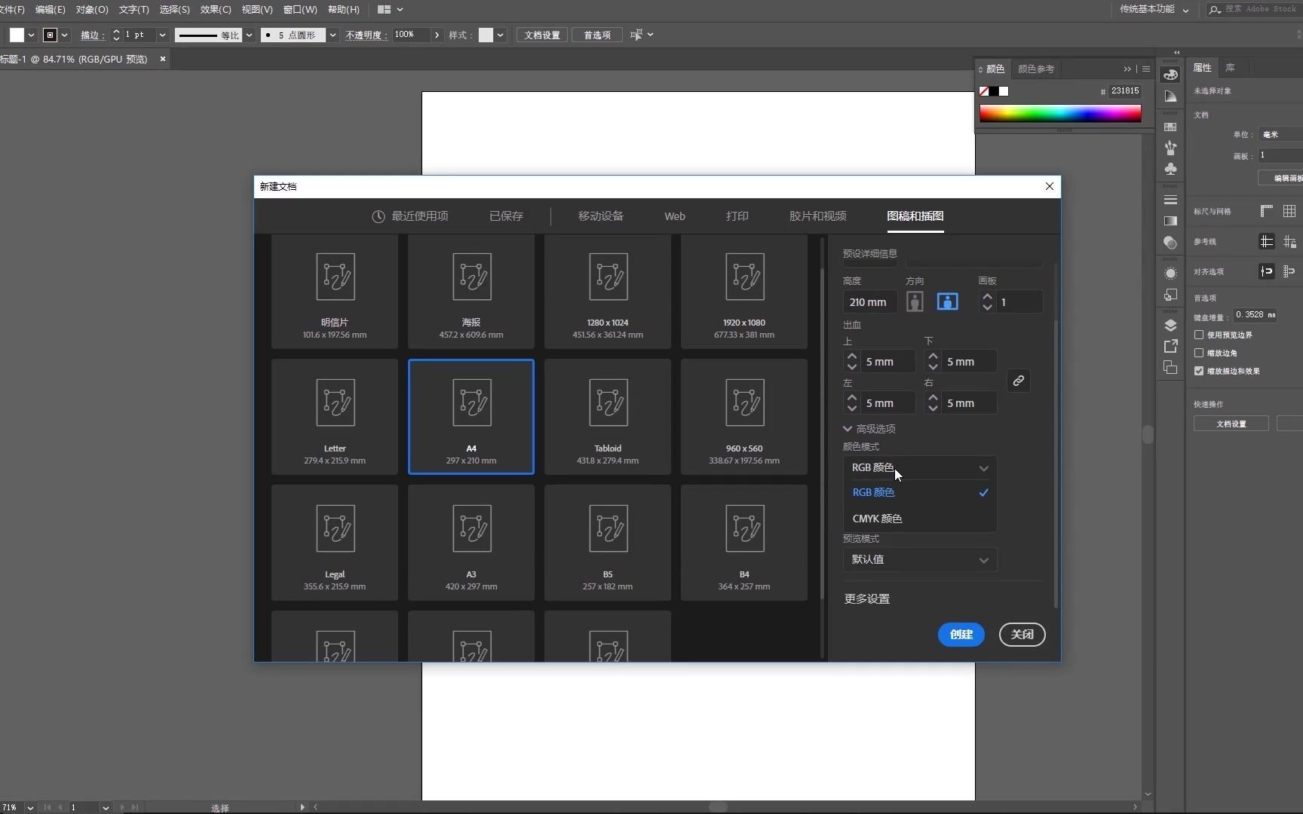Viewport: 1303px width, 814px height.
Task: Switch to 打印 tab
Action: click(737, 216)
